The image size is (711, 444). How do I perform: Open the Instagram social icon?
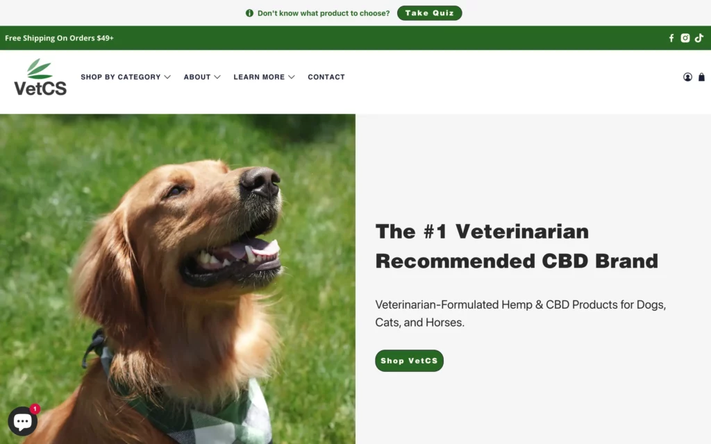point(685,38)
